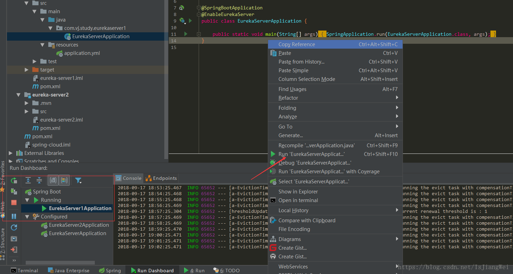The width and height of the screenshot is (513, 274).
Task: Run 'EurekaServerApplicat...' with Coverage
Action: point(336,172)
